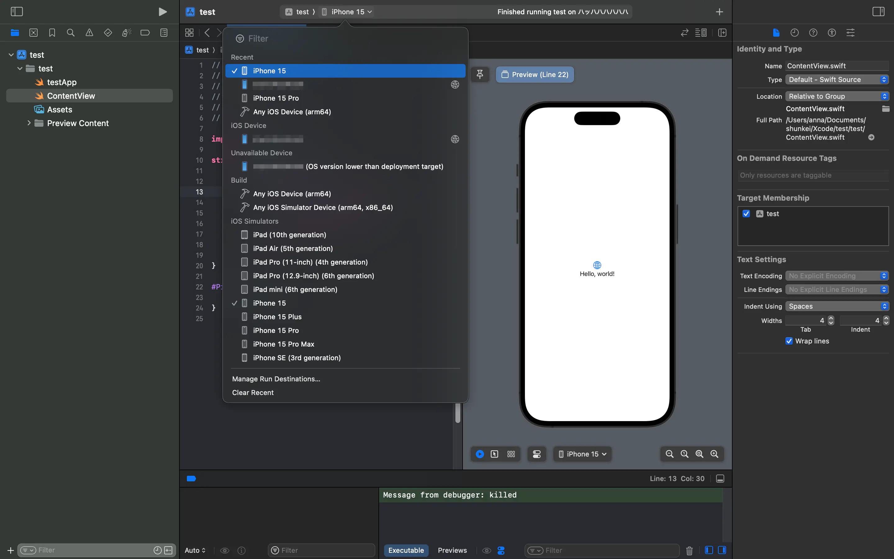894x559 pixels.
Task: Open the toolbar iPhone 15 destination selector
Action: pos(347,12)
